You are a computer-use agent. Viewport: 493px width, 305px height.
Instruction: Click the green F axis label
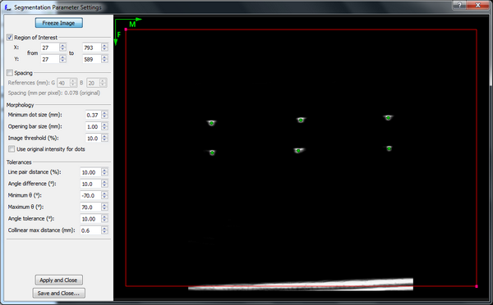click(119, 34)
